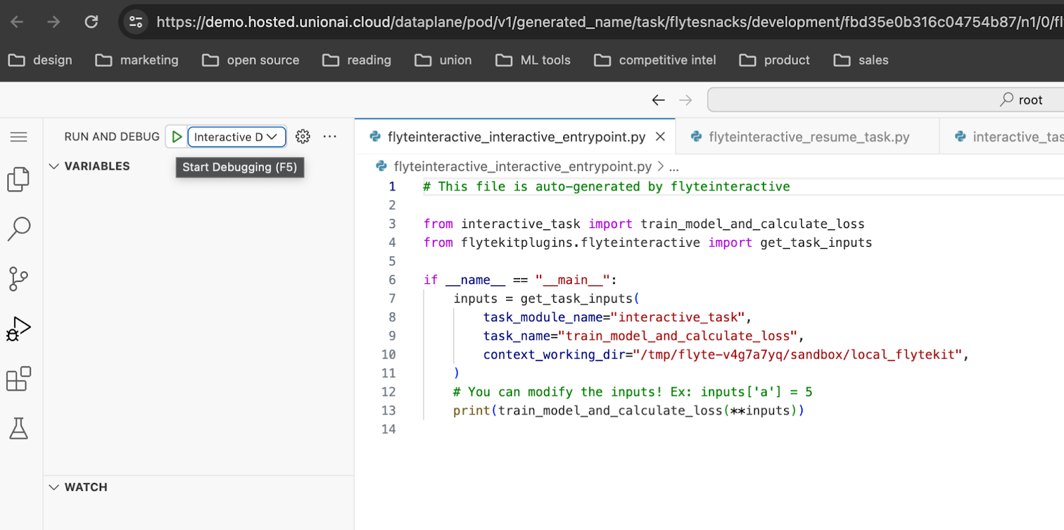
Task: Reload the browser page
Action: (x=91, y=22)
